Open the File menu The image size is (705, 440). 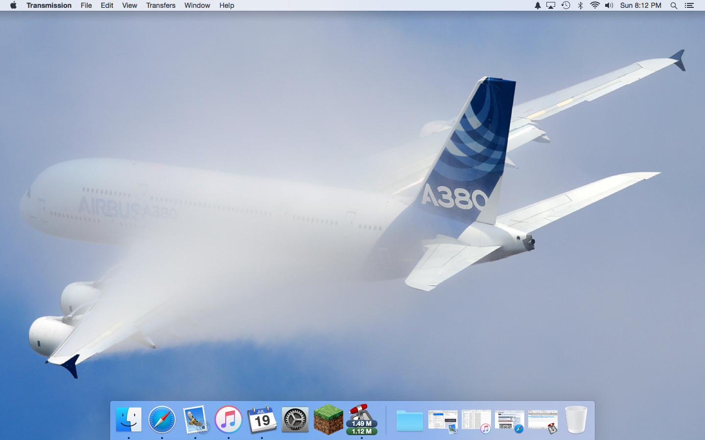pos(86,5)
